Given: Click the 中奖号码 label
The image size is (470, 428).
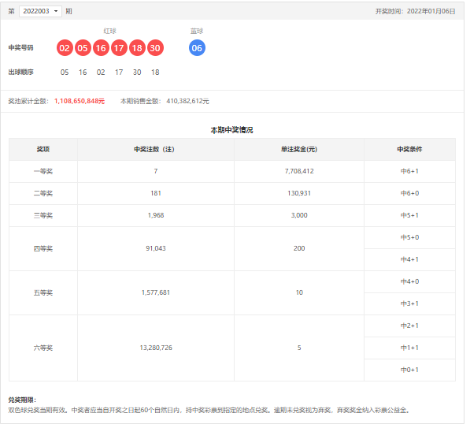Looking at the screenshot, I should (x=20, y=48).
